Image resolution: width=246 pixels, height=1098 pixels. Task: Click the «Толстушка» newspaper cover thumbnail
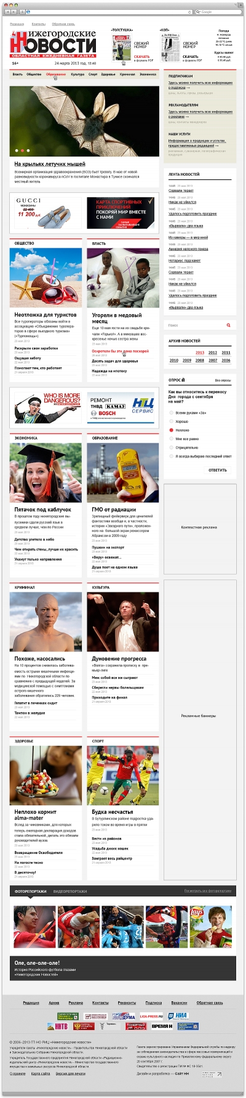pos(122,47)
